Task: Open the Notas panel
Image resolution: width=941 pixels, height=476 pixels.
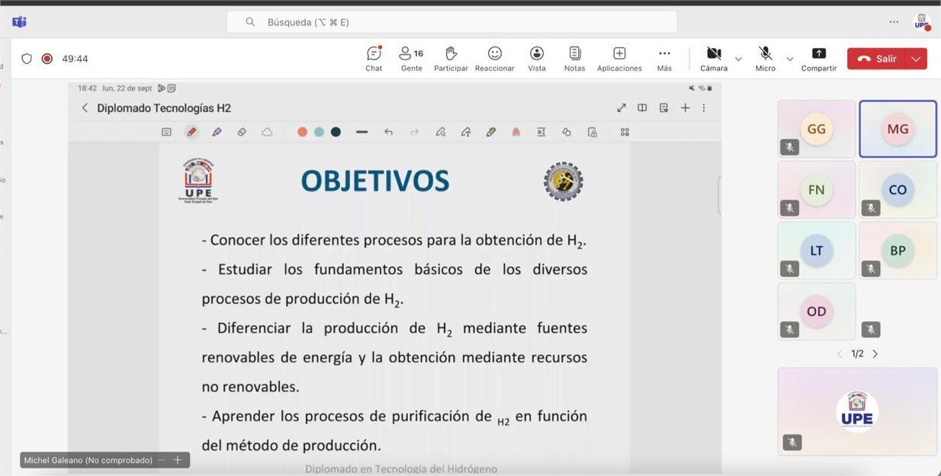Action: click(x=574, y=58)
